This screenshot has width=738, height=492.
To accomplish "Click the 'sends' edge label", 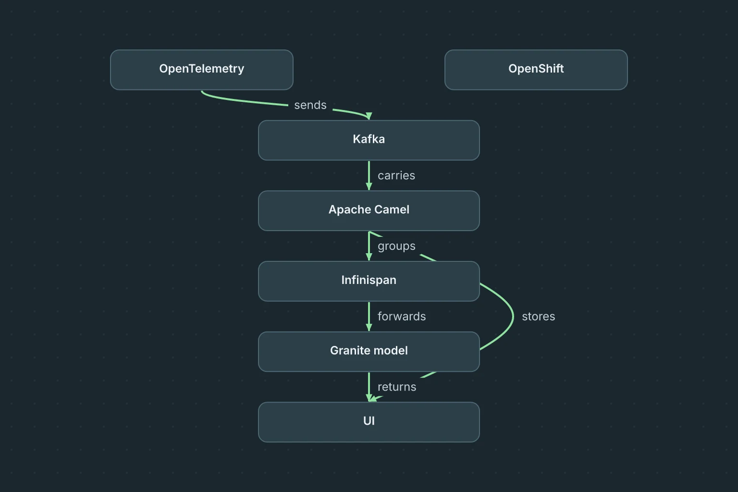I will tap(310, 105).
